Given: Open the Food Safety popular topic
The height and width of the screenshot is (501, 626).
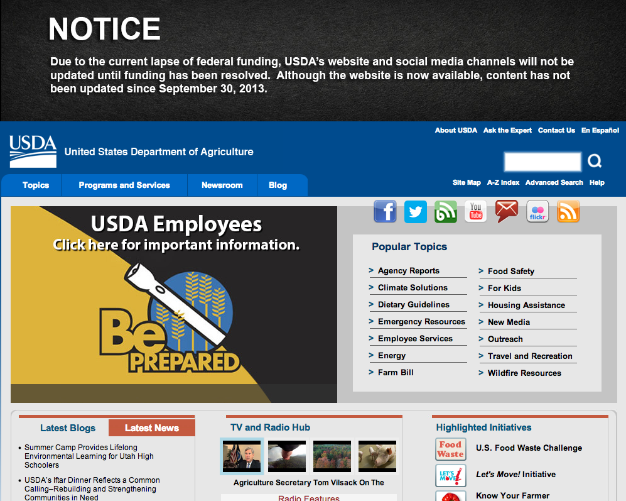Looking at the screenshot, I should click(510, 272).
